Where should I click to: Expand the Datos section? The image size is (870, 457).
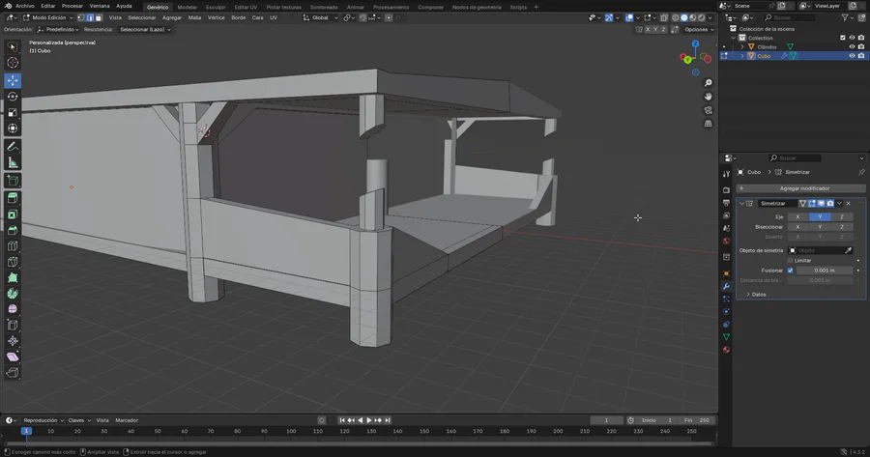click(757, 294)
